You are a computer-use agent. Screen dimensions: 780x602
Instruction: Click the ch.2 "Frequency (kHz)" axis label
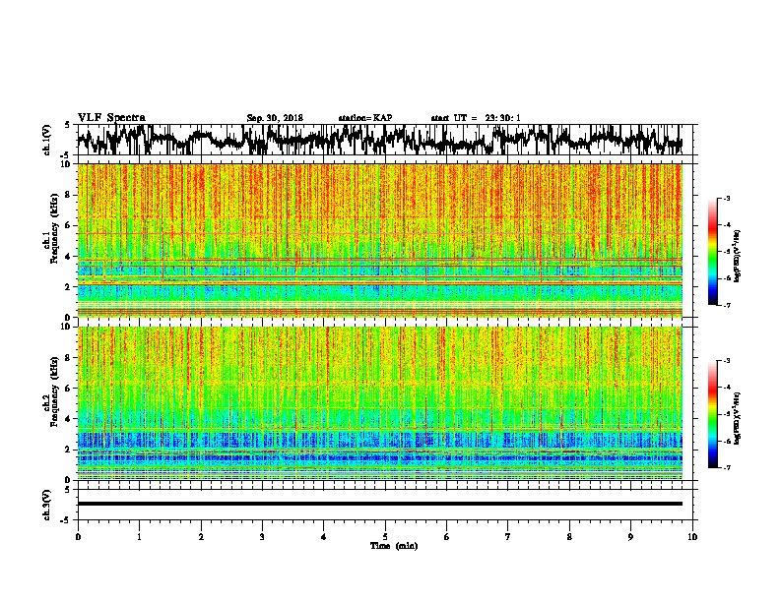tap(54, 391)
